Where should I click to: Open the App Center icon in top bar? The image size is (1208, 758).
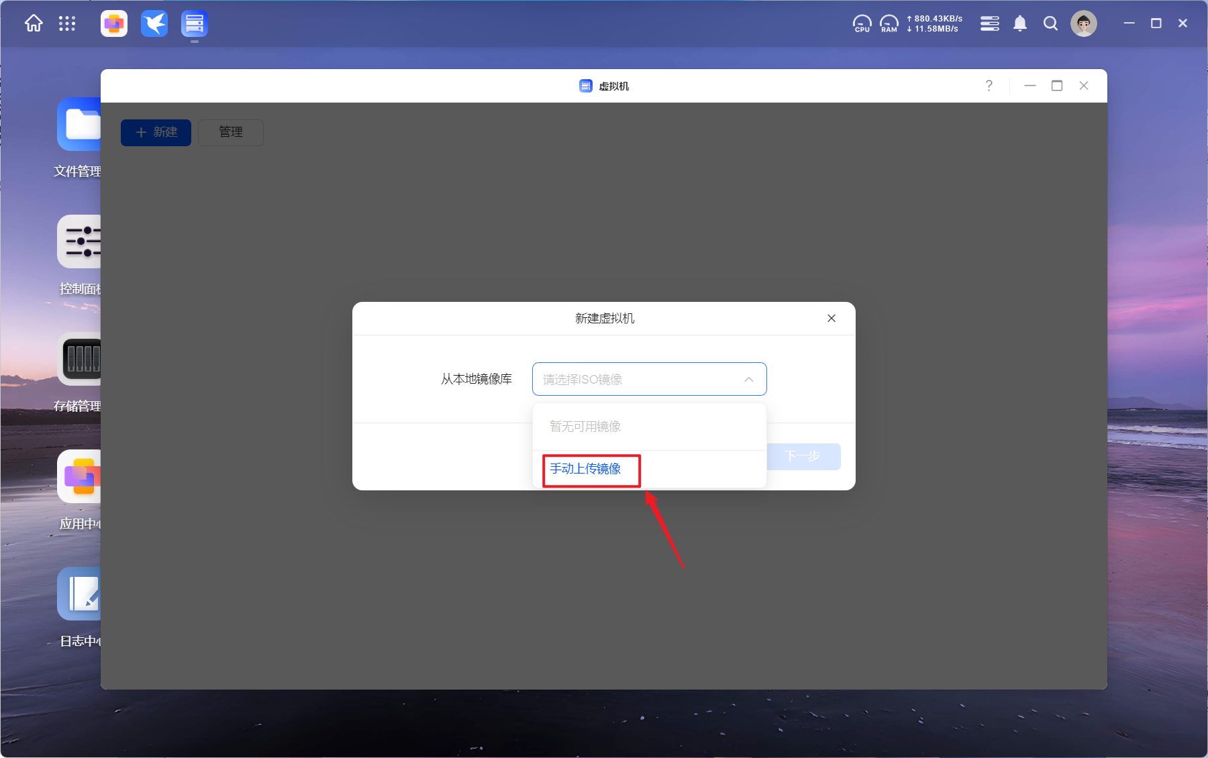click(x=114, y=24)
